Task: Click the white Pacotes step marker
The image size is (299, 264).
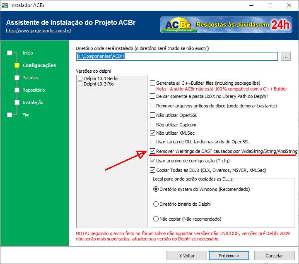Action: (x=17, y=78)
